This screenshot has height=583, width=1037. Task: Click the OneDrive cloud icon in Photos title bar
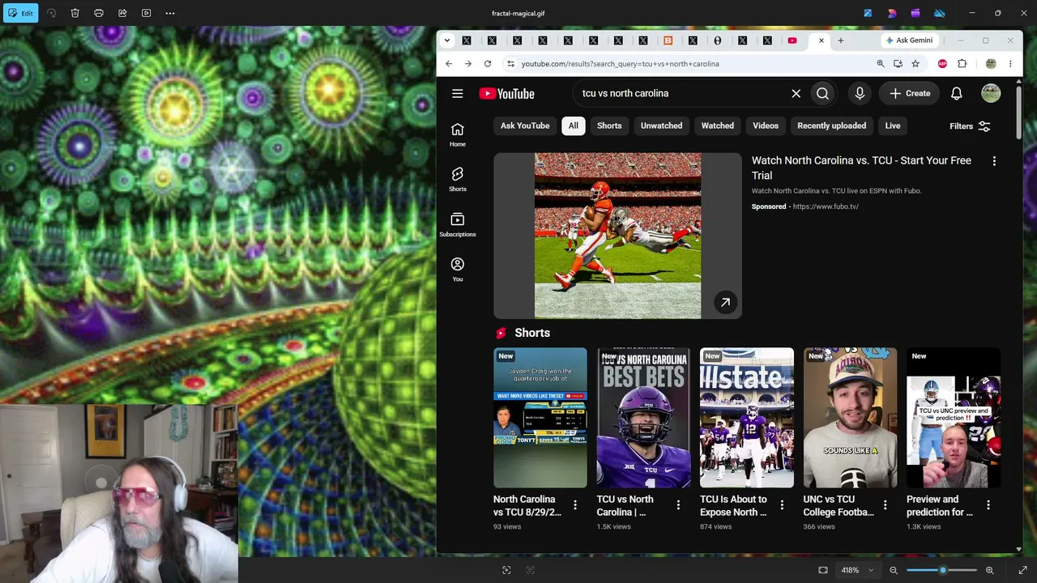[940, 13]
